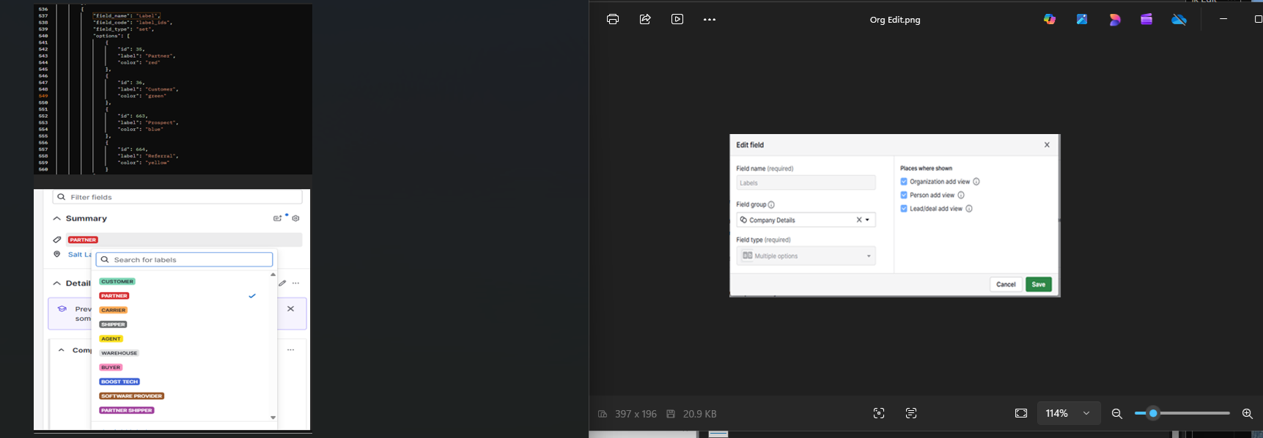Toggle the Person add view checkbox

click(x=904, y=195)
